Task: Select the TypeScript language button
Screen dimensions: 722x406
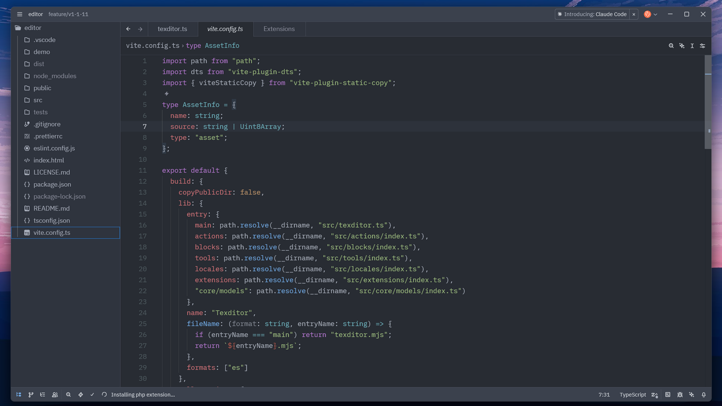Action: 632,395
